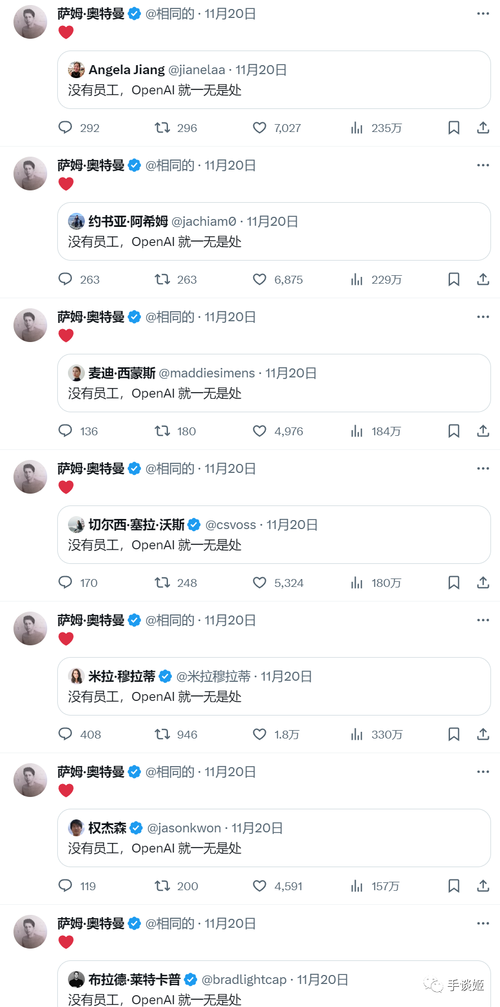500x1007 pixels.
Task: Bookmark the tweet quoting 切尔西·塞拉·沃斯
Action: coord(454,583)
